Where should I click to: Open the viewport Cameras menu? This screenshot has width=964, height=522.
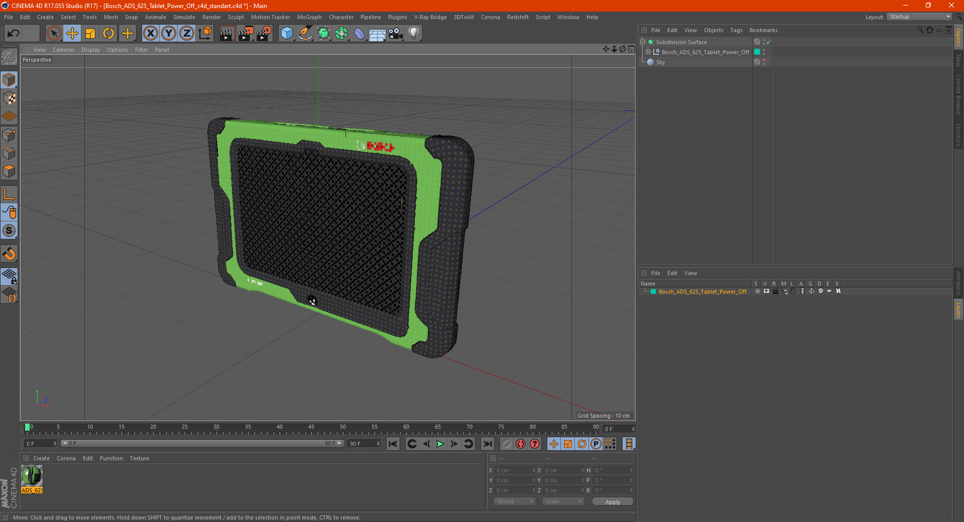pyautogui.click(x=63, y=50)
